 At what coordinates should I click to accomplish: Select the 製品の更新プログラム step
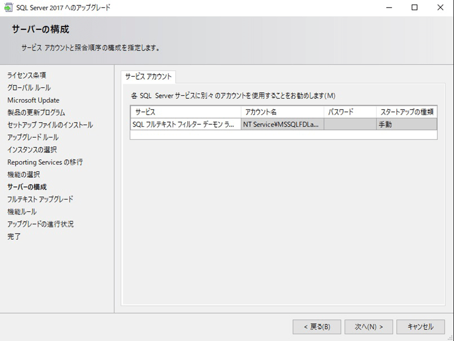point(36,112)
